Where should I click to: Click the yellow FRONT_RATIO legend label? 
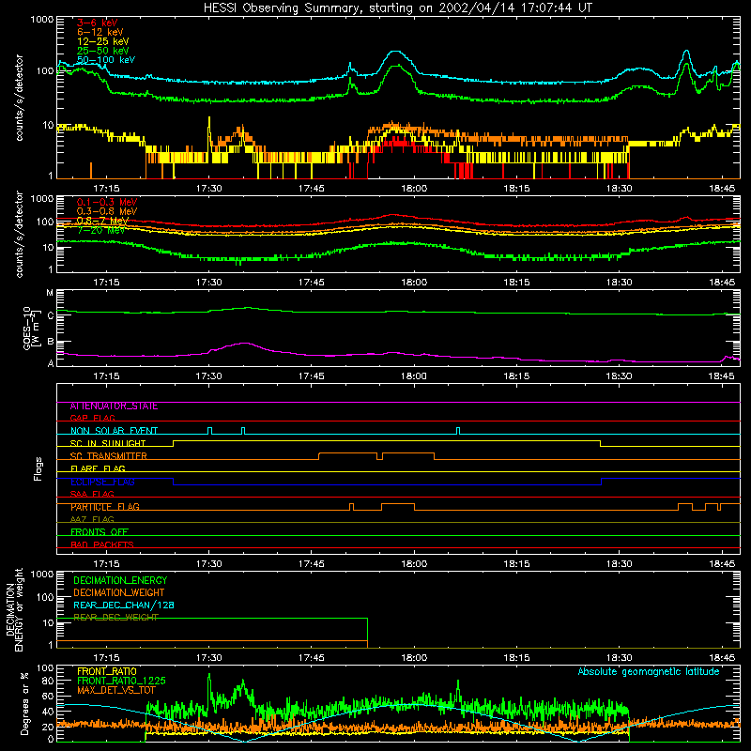(107, 671)
